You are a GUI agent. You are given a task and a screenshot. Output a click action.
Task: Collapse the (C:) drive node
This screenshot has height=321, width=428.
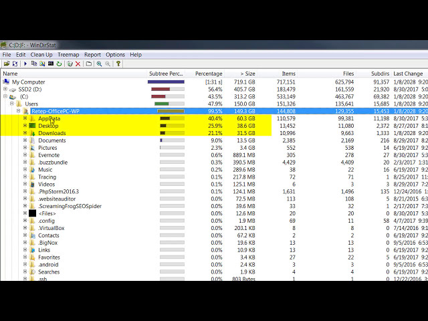click(x=5, y=96)
